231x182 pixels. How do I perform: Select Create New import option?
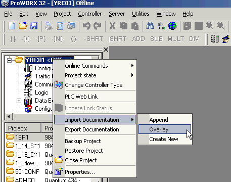[x=165, y=139]
